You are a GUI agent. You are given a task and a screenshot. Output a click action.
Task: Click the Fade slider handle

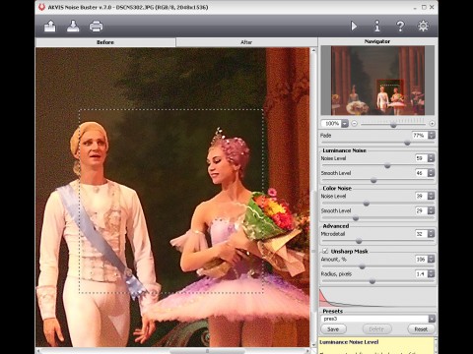(407, 143)
